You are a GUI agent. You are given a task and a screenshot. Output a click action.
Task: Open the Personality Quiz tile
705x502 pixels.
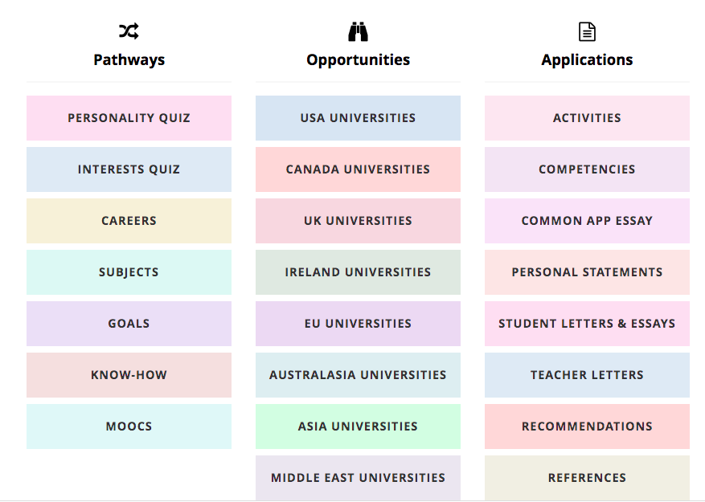tap(129, 118)
